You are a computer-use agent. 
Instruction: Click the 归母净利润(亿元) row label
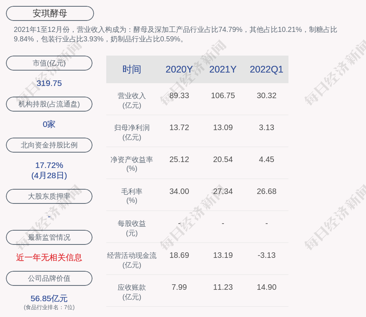[x=132, y=132]
